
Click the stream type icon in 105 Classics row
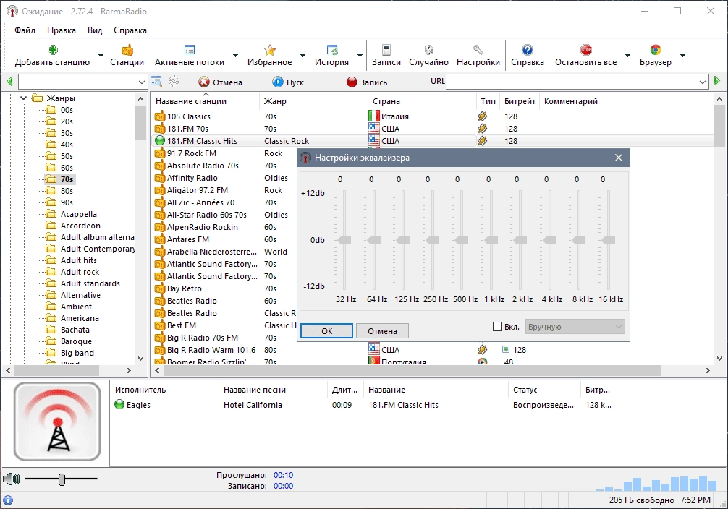pyautogui.click(x=483, y=116)
